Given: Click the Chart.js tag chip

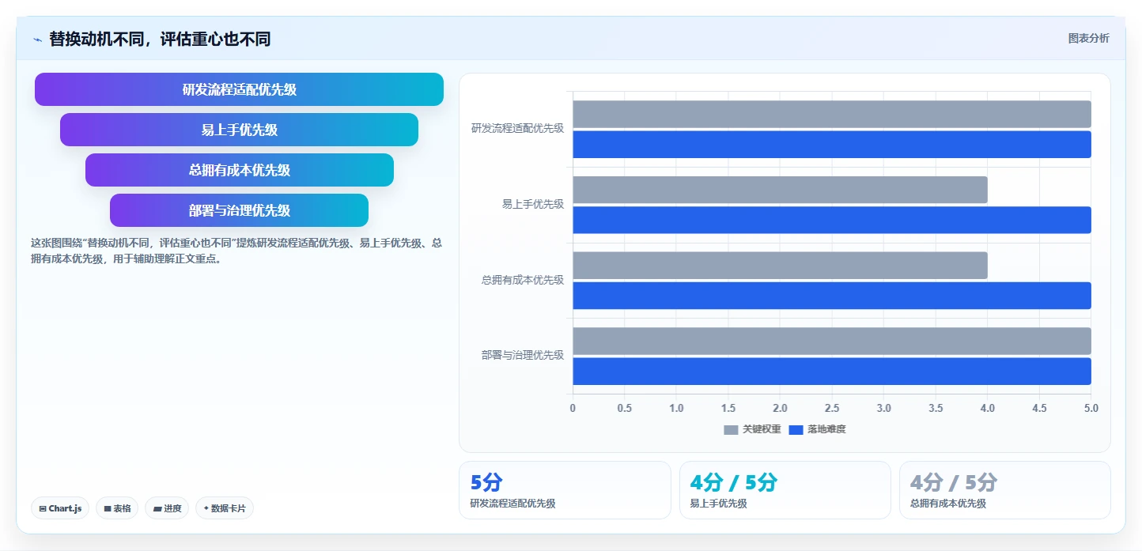Looking at the screenshot, I should click(x=60, y=508).
